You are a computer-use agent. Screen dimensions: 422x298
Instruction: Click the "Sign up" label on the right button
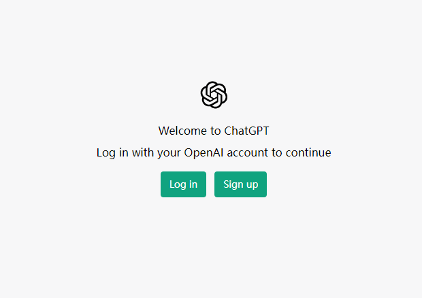click(240, 184)
